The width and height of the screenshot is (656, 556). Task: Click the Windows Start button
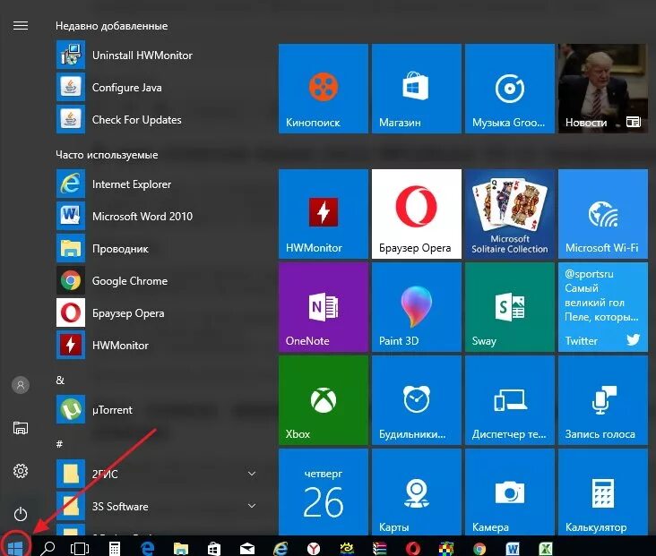click(x=15, y=547)
